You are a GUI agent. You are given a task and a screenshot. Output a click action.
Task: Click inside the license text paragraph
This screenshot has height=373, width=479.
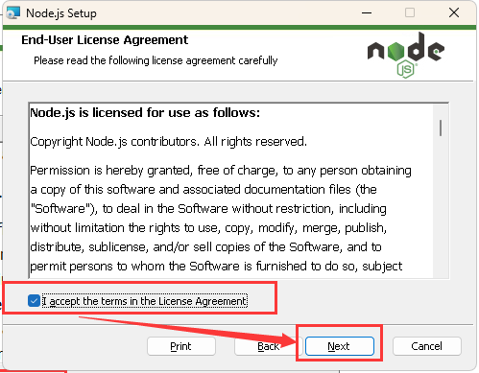221,218
